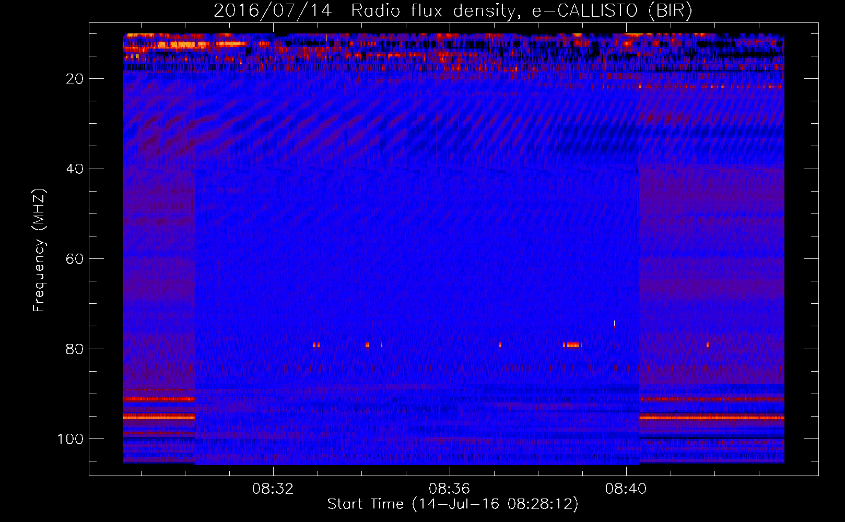Click the 08:32 time tick label
Screen dimensions: 845x522
click(x=273, y=489)
